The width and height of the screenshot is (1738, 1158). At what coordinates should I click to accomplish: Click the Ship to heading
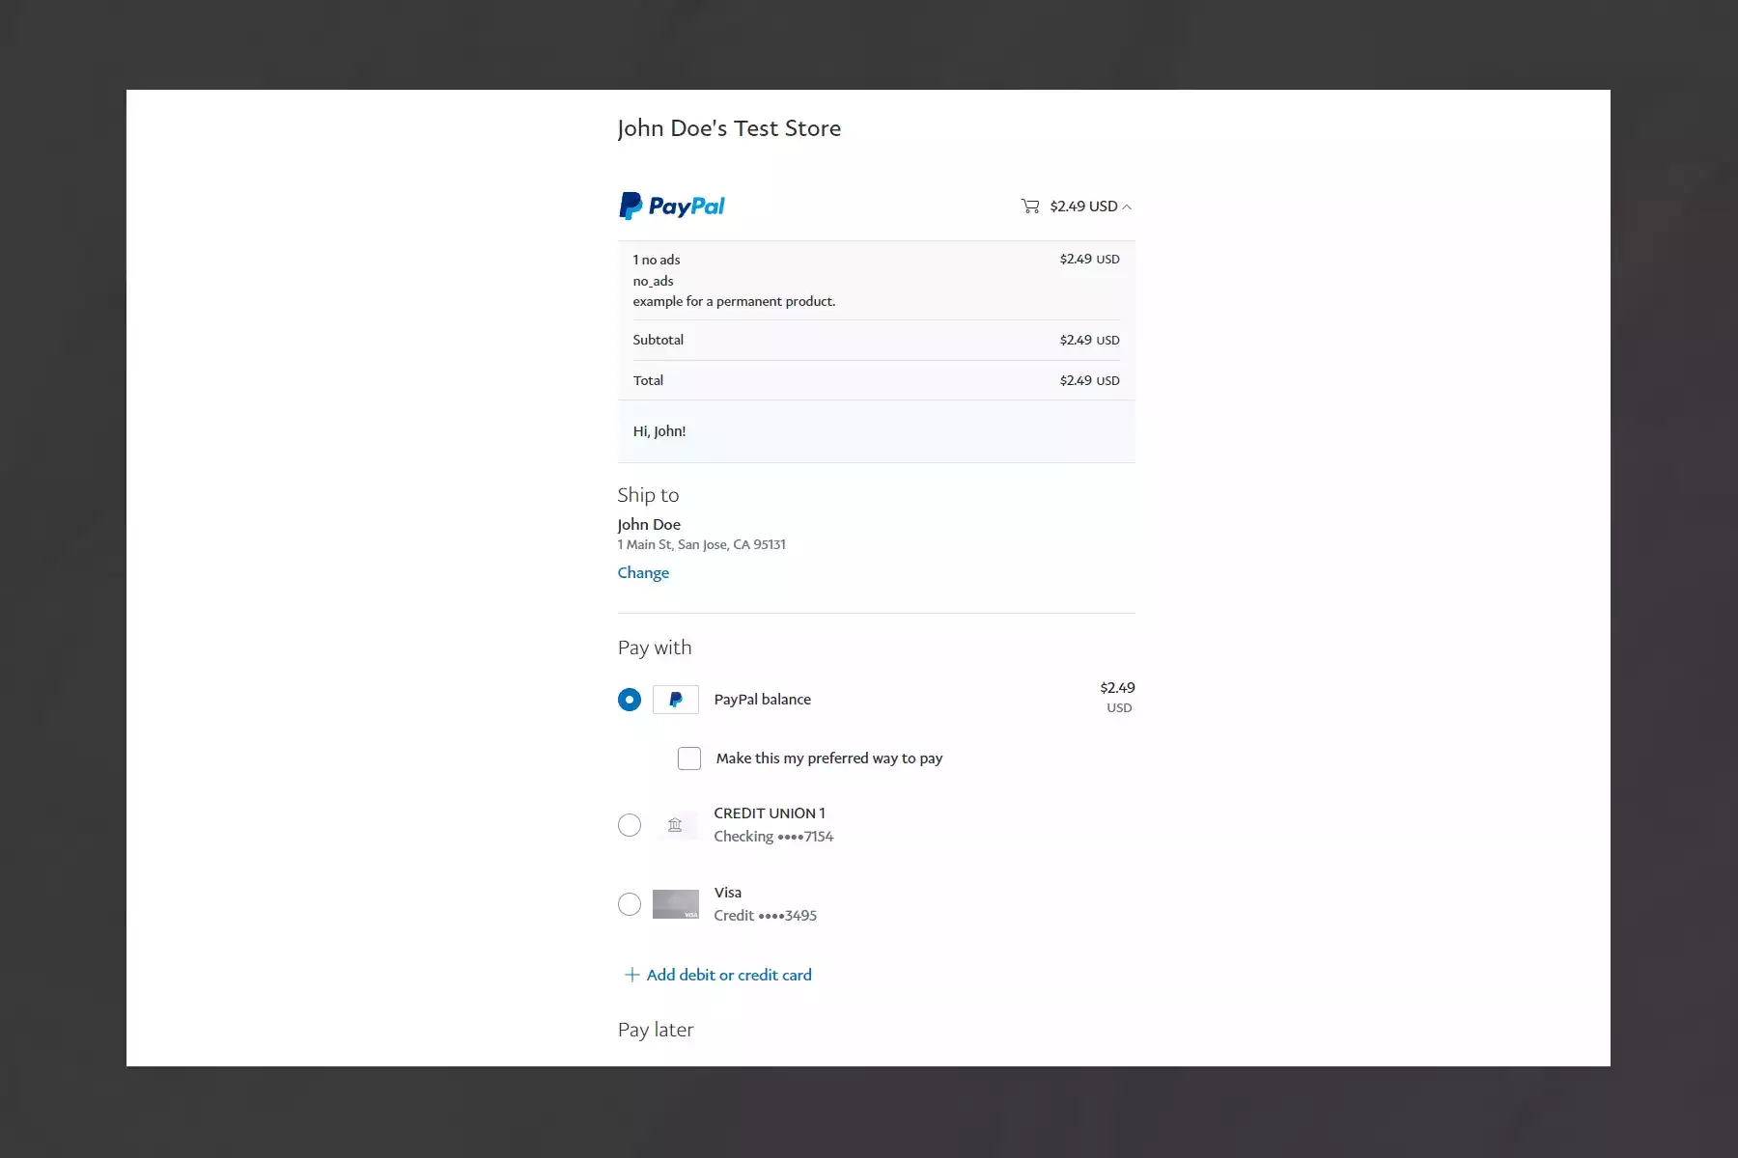pyautogui.click(x=649, y=495)
